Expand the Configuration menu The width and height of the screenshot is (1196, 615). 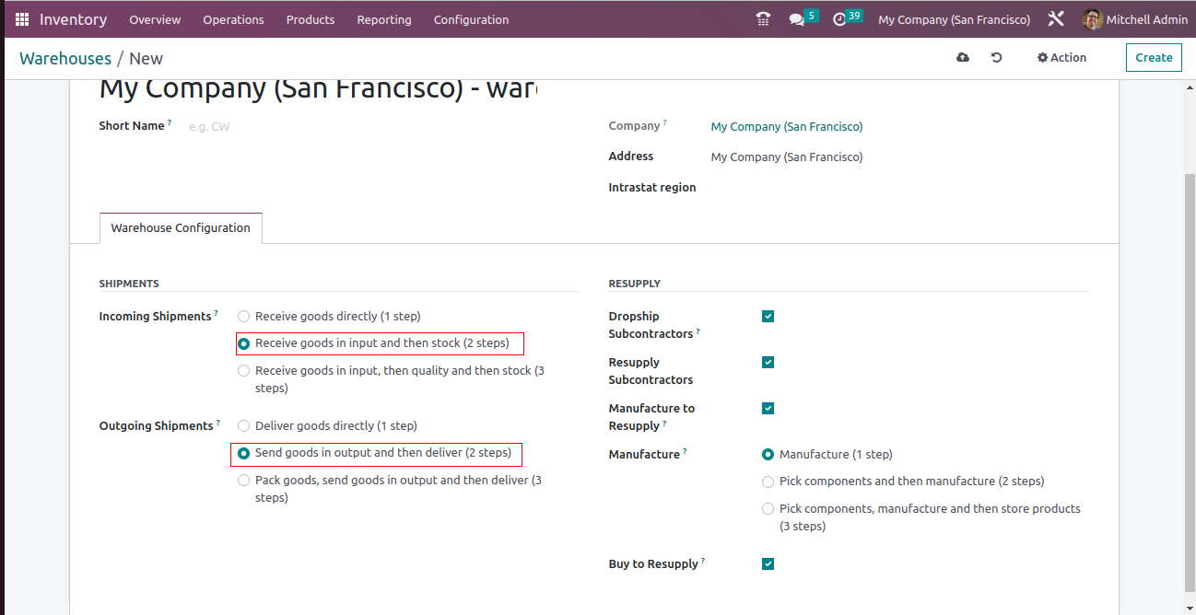471,19
